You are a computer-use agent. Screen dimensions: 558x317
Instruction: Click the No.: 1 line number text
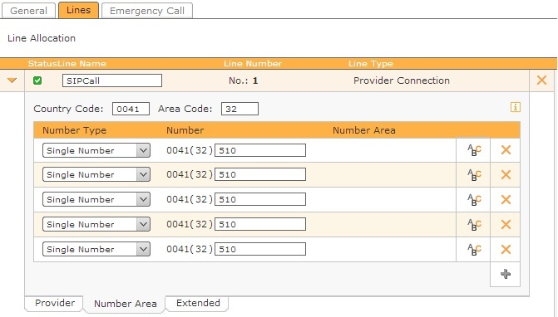[244, 80]
